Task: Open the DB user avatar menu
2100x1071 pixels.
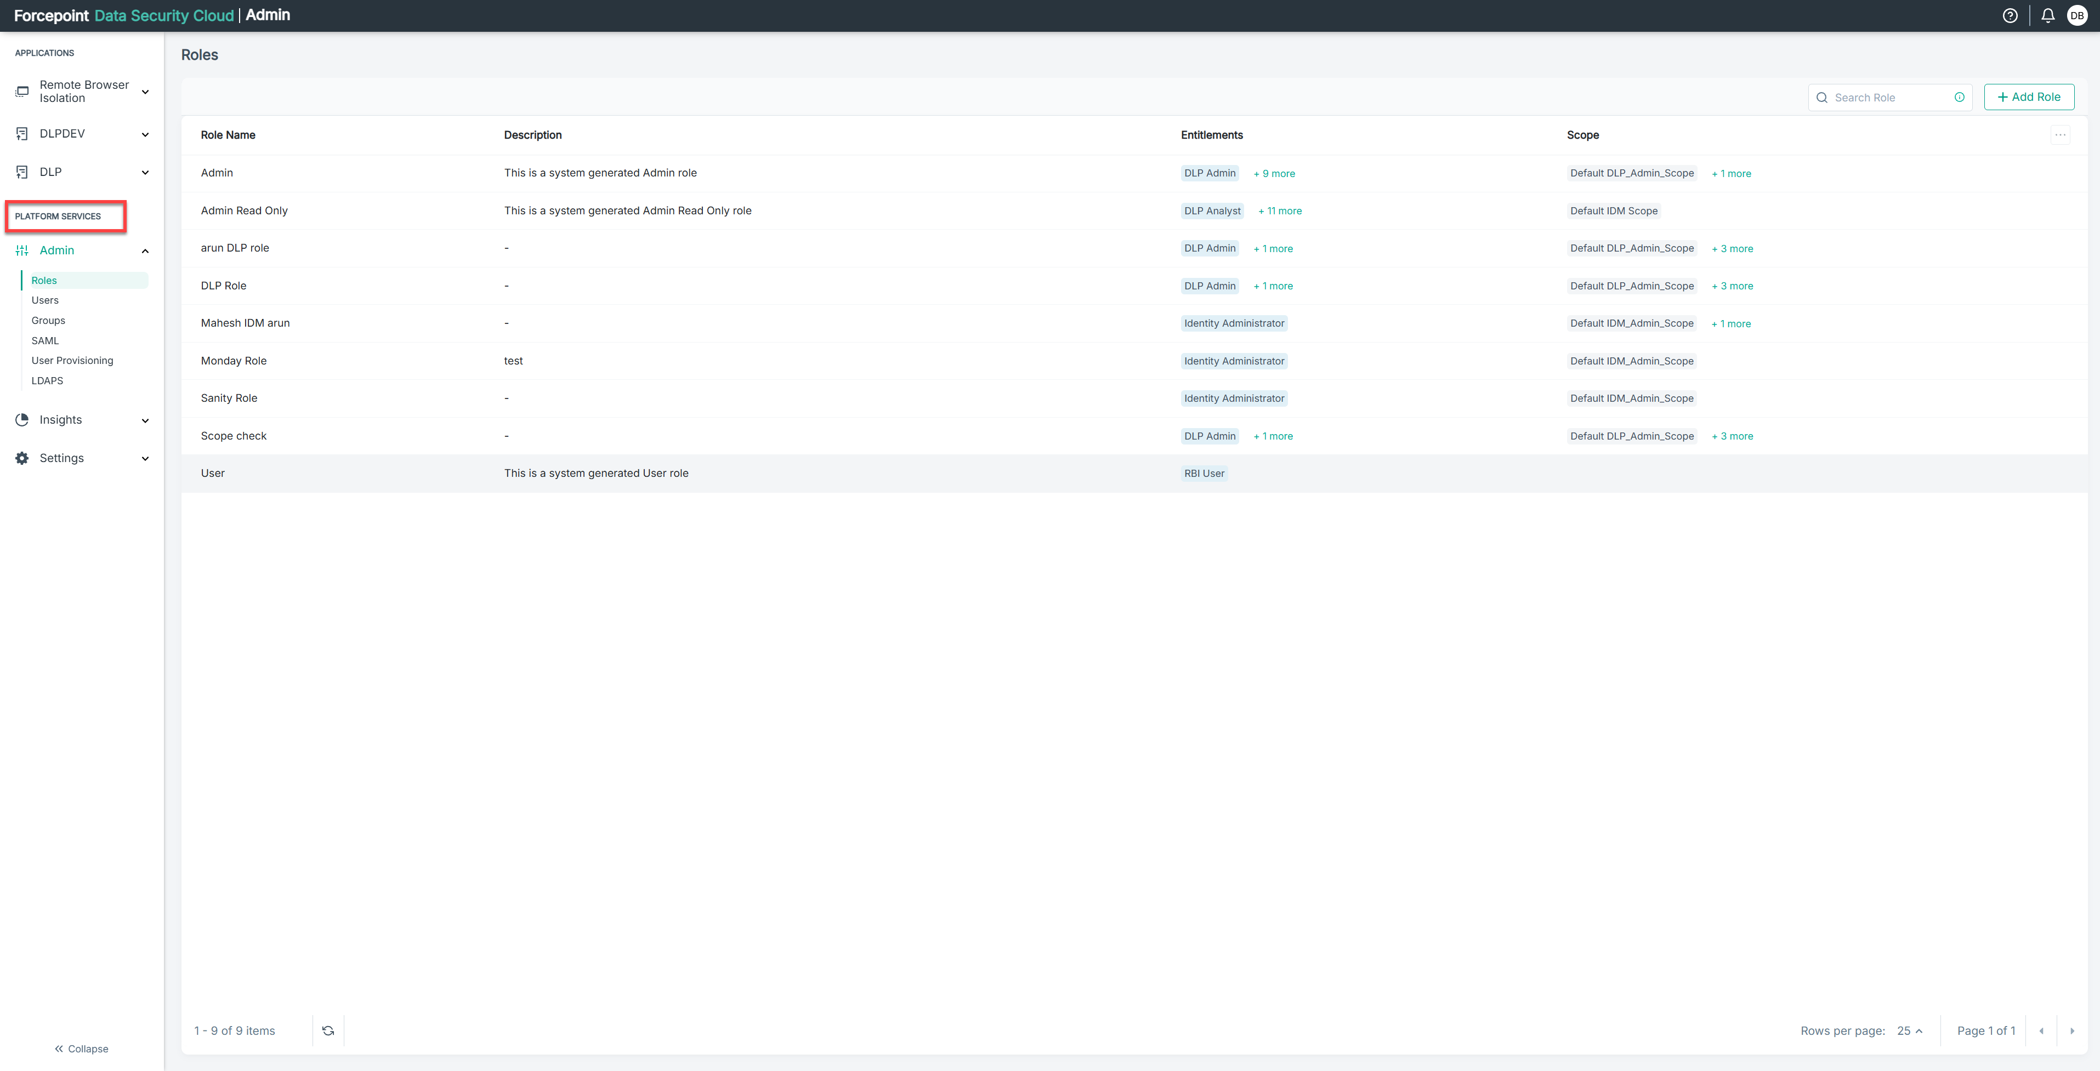Action: [x=2076, y=15]
